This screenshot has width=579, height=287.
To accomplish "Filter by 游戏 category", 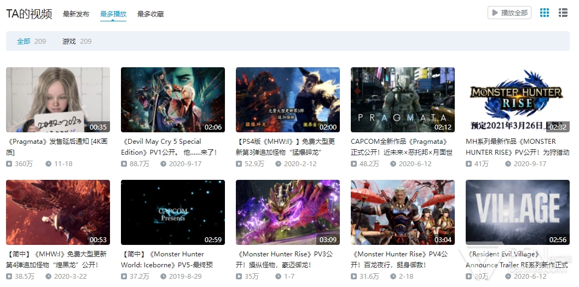I will pyautogui.click(x=69, y=41).
